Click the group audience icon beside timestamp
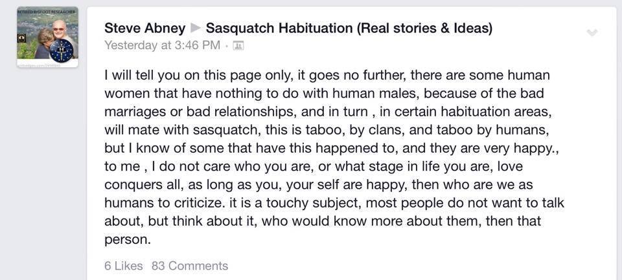The image size is (622, 280). tap(238, 45)
